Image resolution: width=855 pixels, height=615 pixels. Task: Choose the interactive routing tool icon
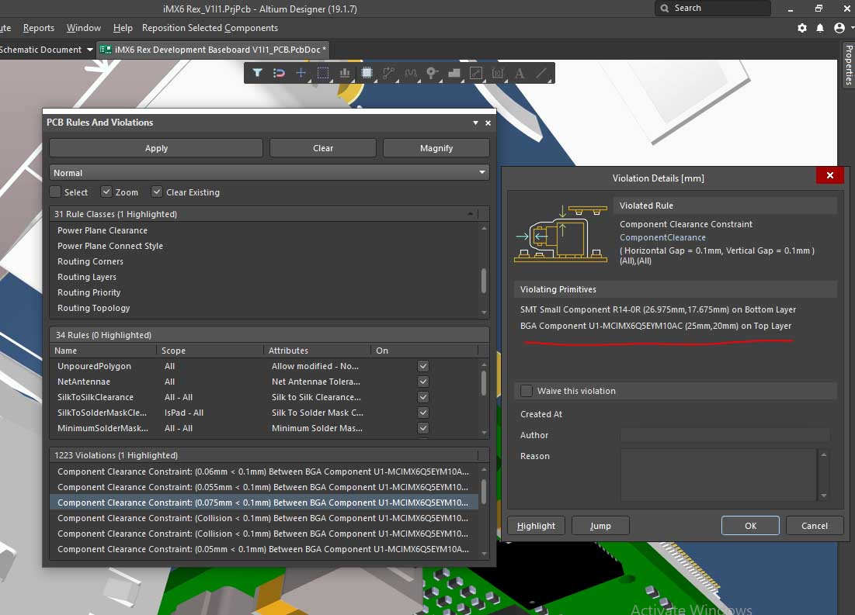(388, 74)
